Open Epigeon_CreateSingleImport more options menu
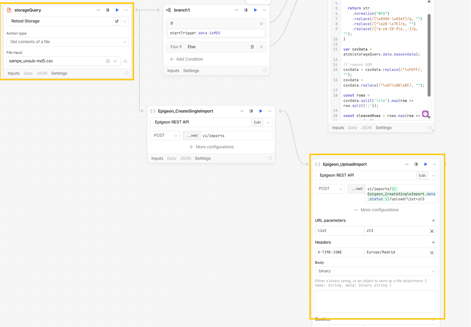The image size is (471, 327). pyautogui.click(x=270, y=111)
